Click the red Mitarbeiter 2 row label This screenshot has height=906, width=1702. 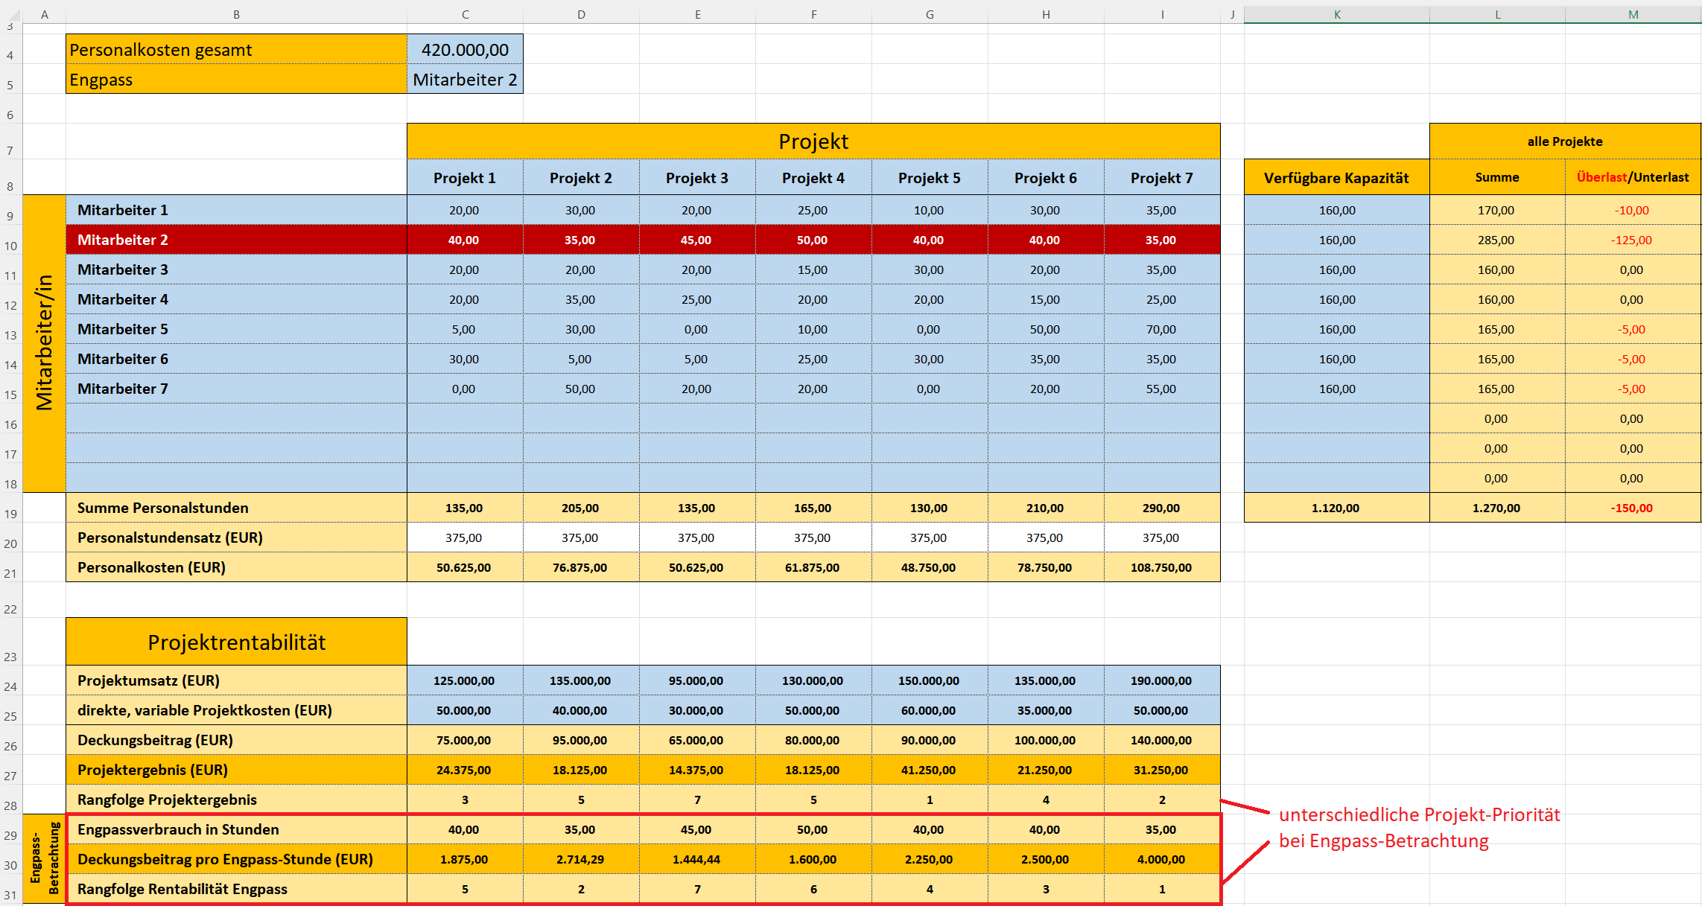(236, 240)
